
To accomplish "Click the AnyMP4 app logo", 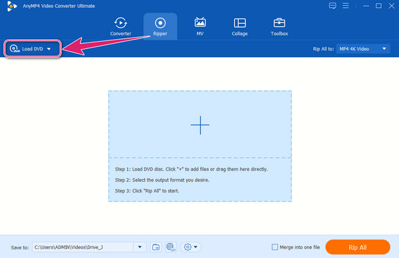I will 12,6.
